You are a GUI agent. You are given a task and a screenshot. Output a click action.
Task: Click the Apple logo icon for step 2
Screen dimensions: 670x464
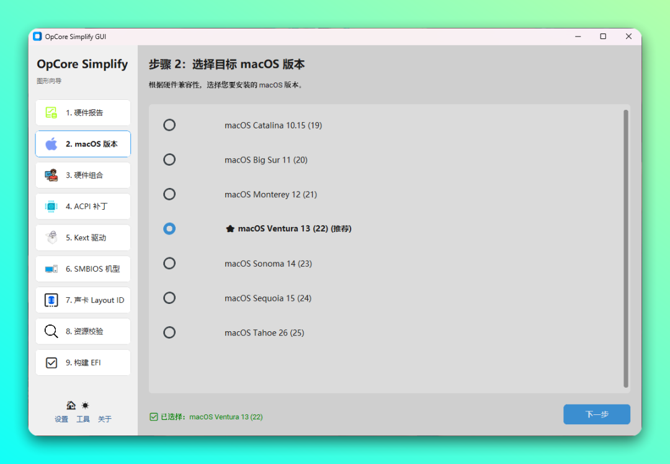click(51, 144)
